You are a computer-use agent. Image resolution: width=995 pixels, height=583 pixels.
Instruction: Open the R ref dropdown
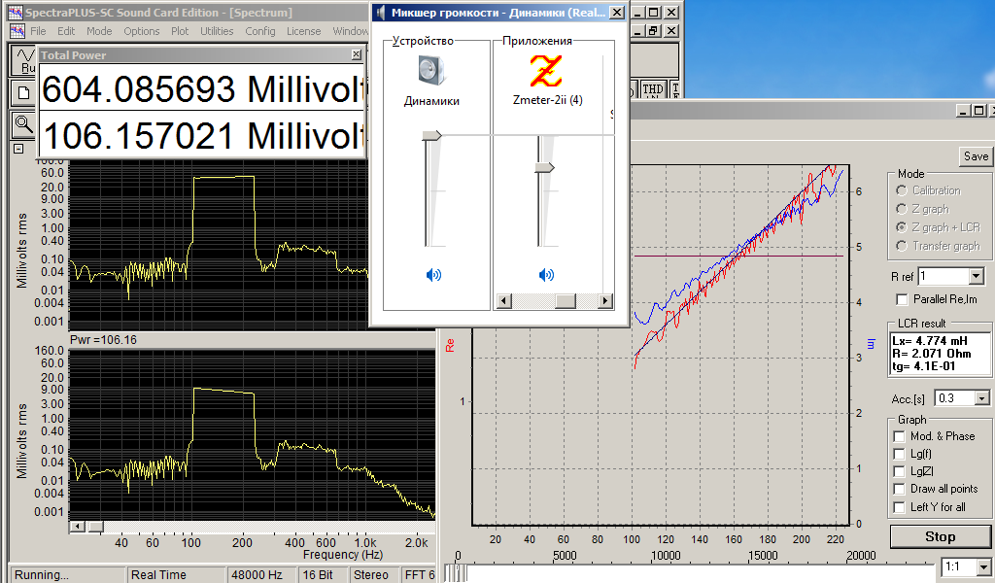click(976, 276)
